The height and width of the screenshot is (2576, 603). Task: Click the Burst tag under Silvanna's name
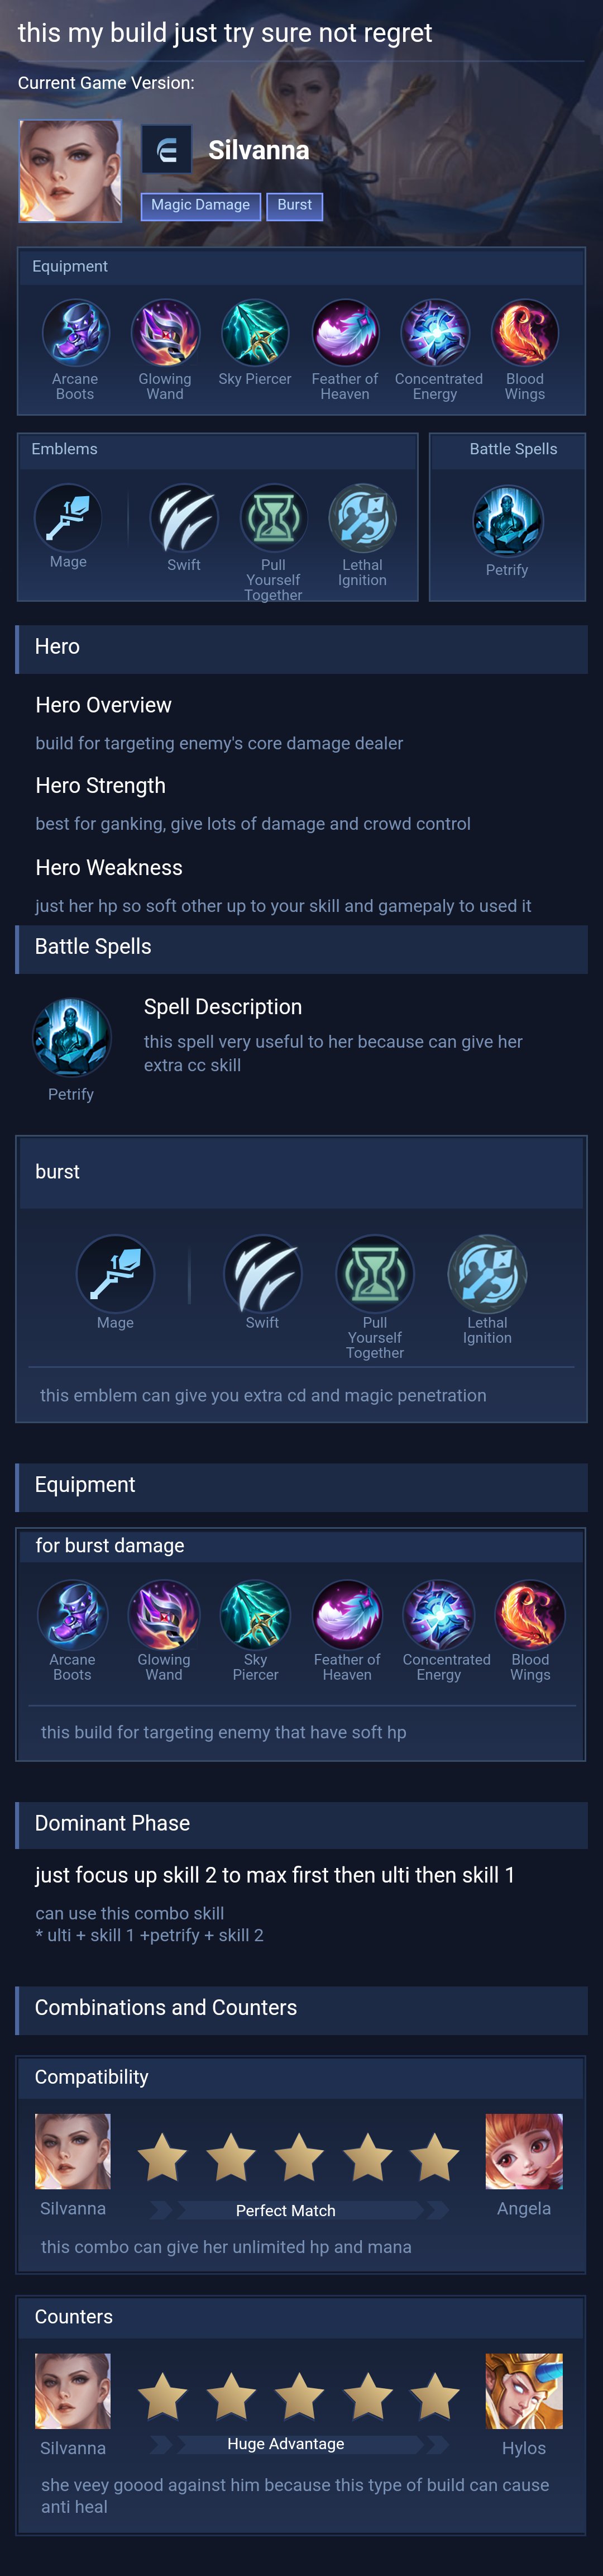294,206
